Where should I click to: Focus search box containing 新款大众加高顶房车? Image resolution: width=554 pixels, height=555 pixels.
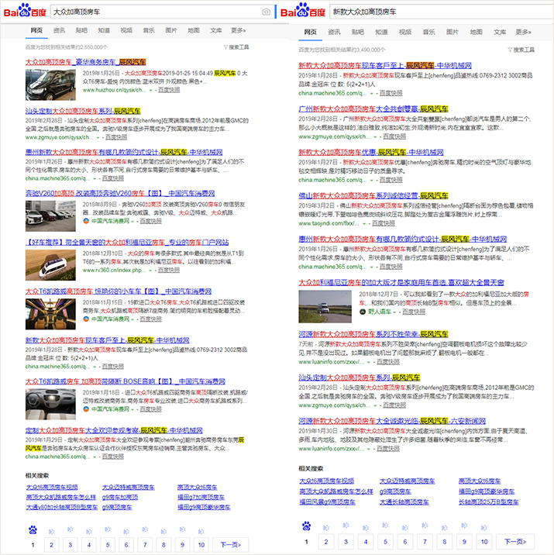coord(440,12)
